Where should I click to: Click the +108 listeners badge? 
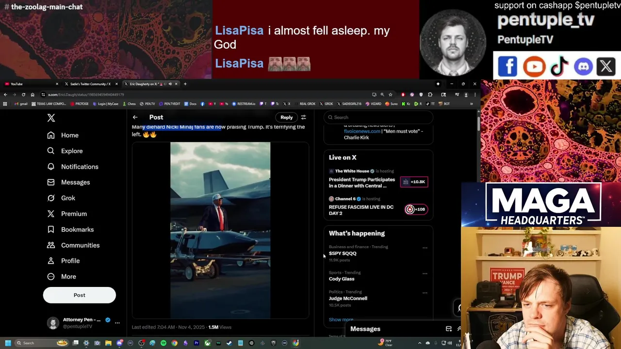tap(416, 209)
